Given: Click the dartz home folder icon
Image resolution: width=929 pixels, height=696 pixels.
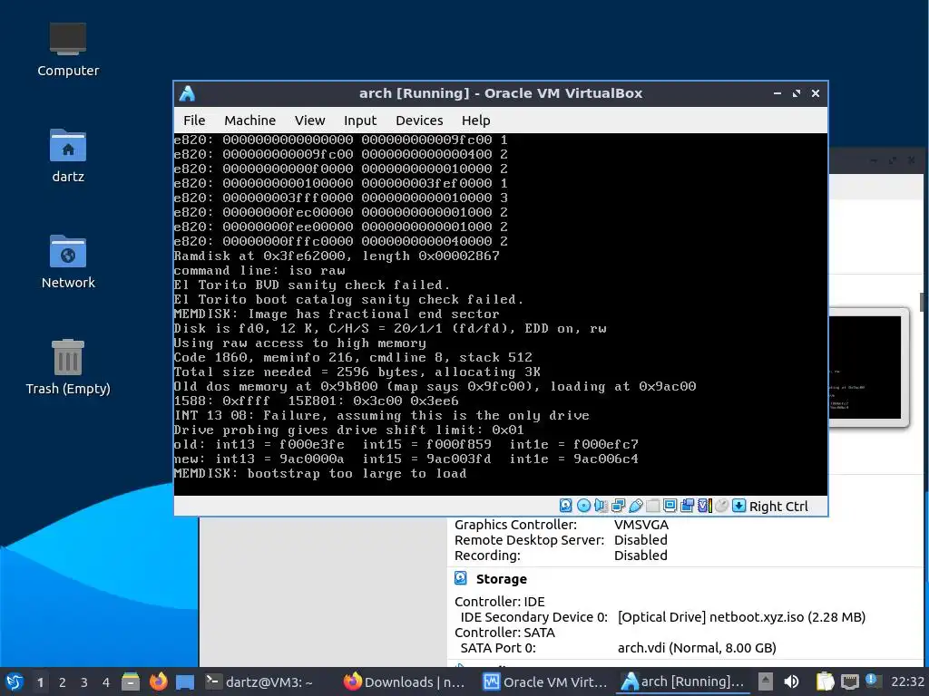Looking at the screenshot, I should point(68,156).
